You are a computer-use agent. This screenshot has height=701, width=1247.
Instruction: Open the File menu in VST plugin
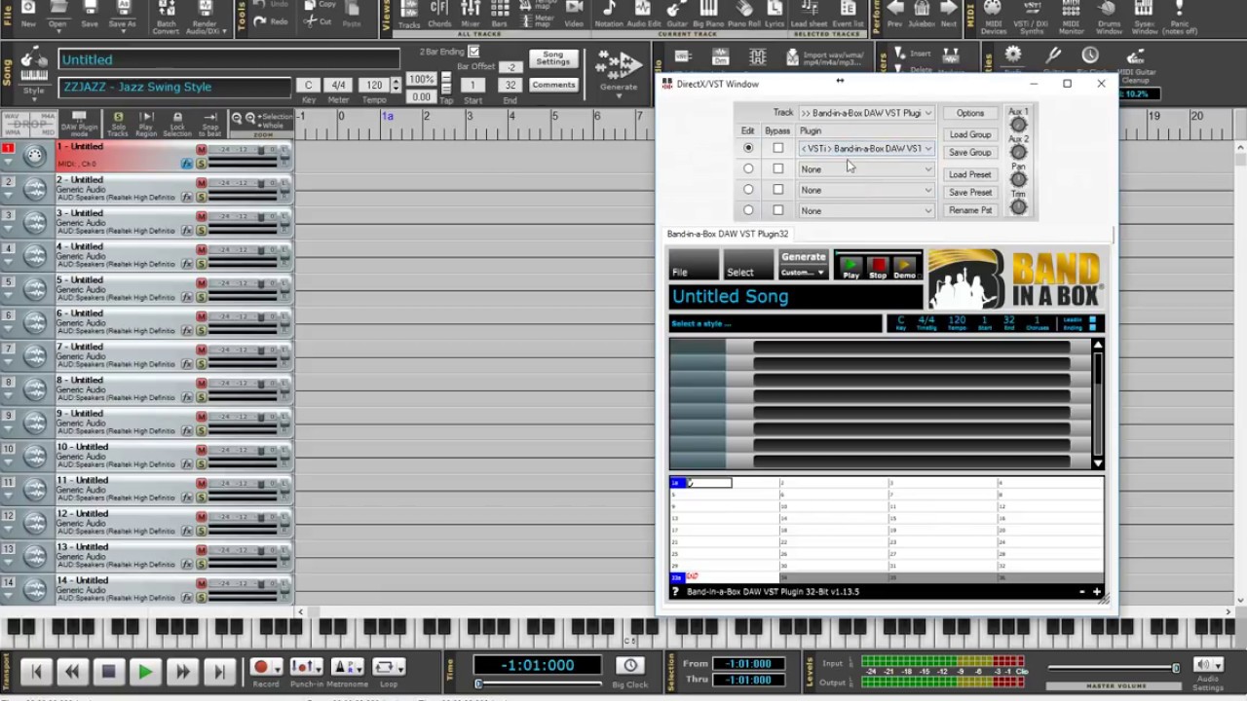click(694, 264)
